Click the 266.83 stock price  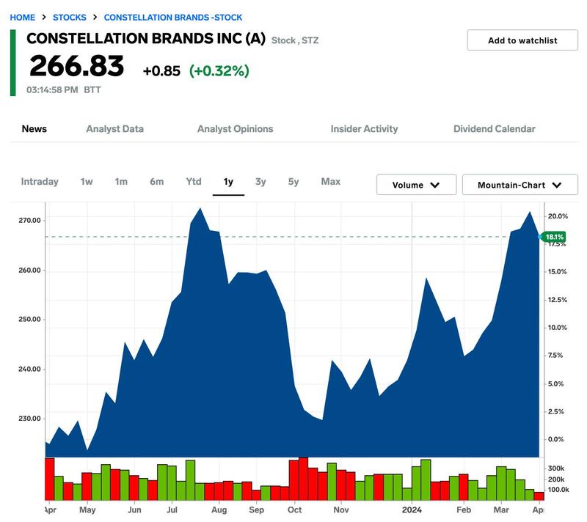click(x=77, y=66)
